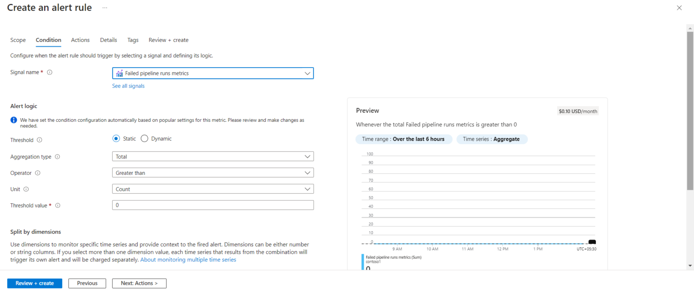Click the See all signals link
Screen dimensions: 694x293
click(128, 86)
